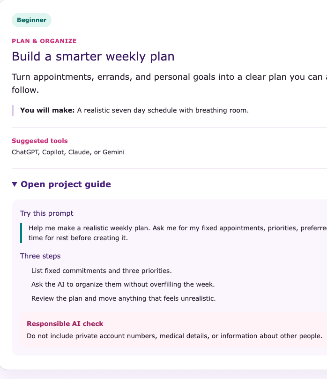The width and height of the screenshot is (327, 379).
Task: Select the ChatGPT, Copilot, Claude, or Gemini text
Action: (x=68, y=152)
